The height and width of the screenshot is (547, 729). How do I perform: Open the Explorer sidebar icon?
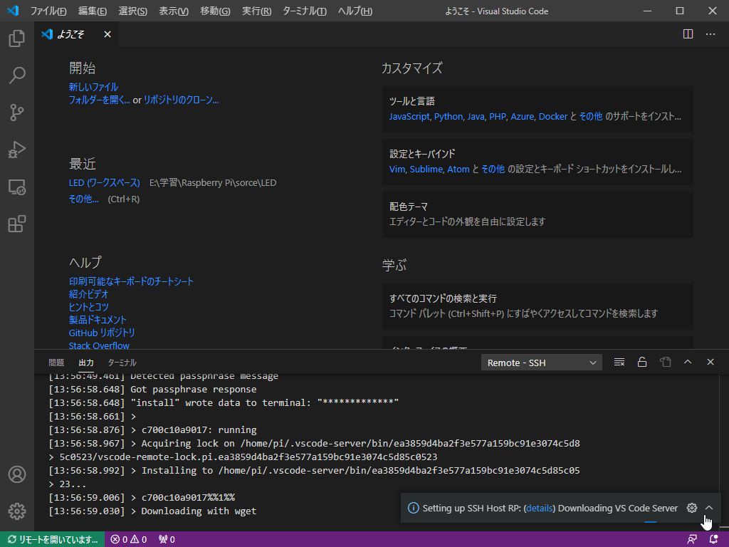pos(16,38)
